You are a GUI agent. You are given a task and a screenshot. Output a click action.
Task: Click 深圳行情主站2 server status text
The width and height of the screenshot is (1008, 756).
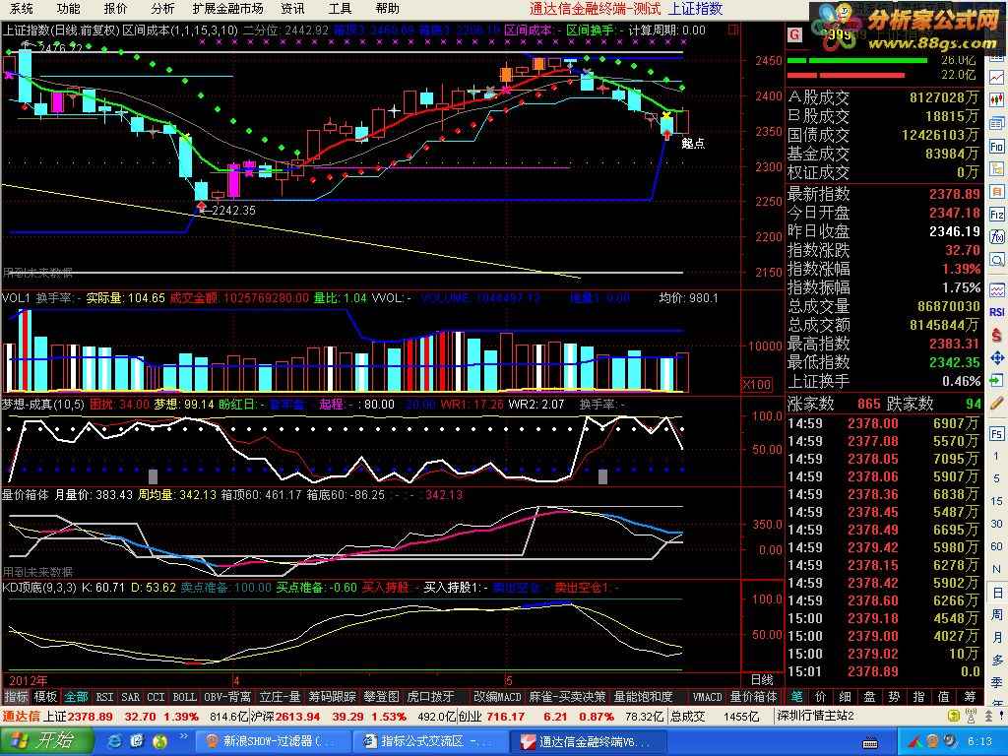click(815, 716)
